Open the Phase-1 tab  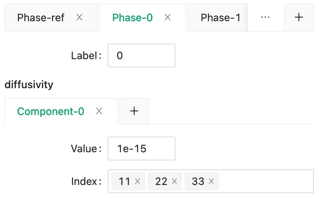pos(220,17)
